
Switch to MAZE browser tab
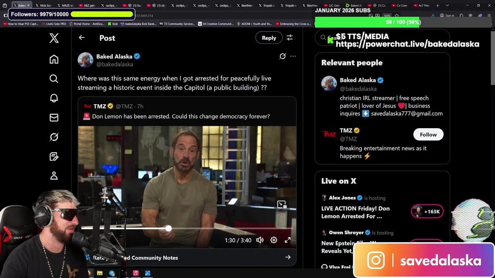pos(65,5)
